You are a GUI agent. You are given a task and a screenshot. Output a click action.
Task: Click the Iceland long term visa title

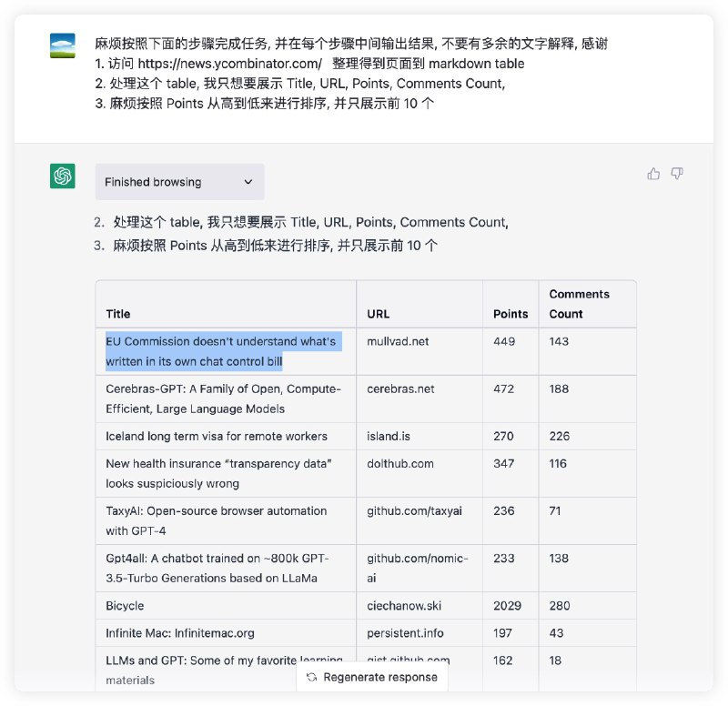pos(217,437)
